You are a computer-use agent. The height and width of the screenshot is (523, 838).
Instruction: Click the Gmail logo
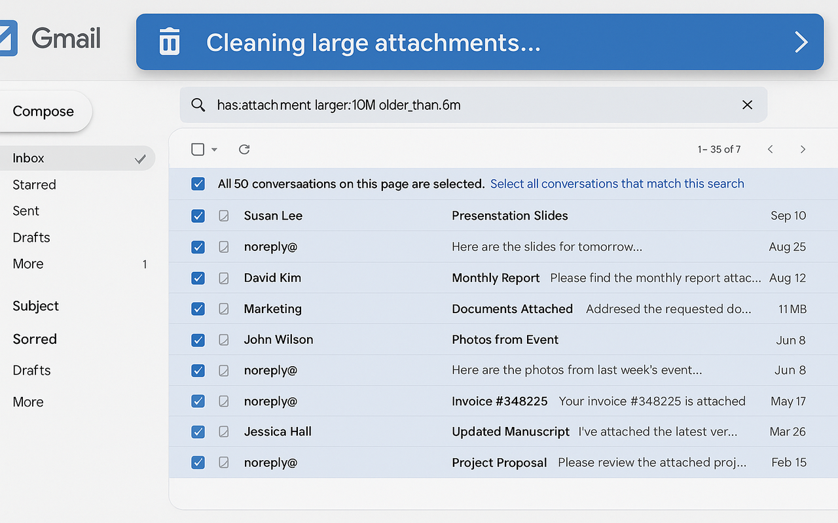[65, 39]
